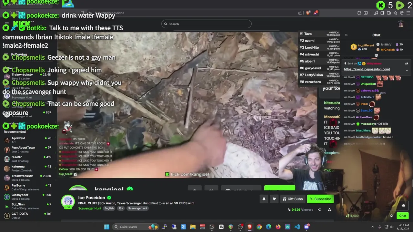
Task: Click heathledgercasket username in chat
Action: tap(369, 137)
